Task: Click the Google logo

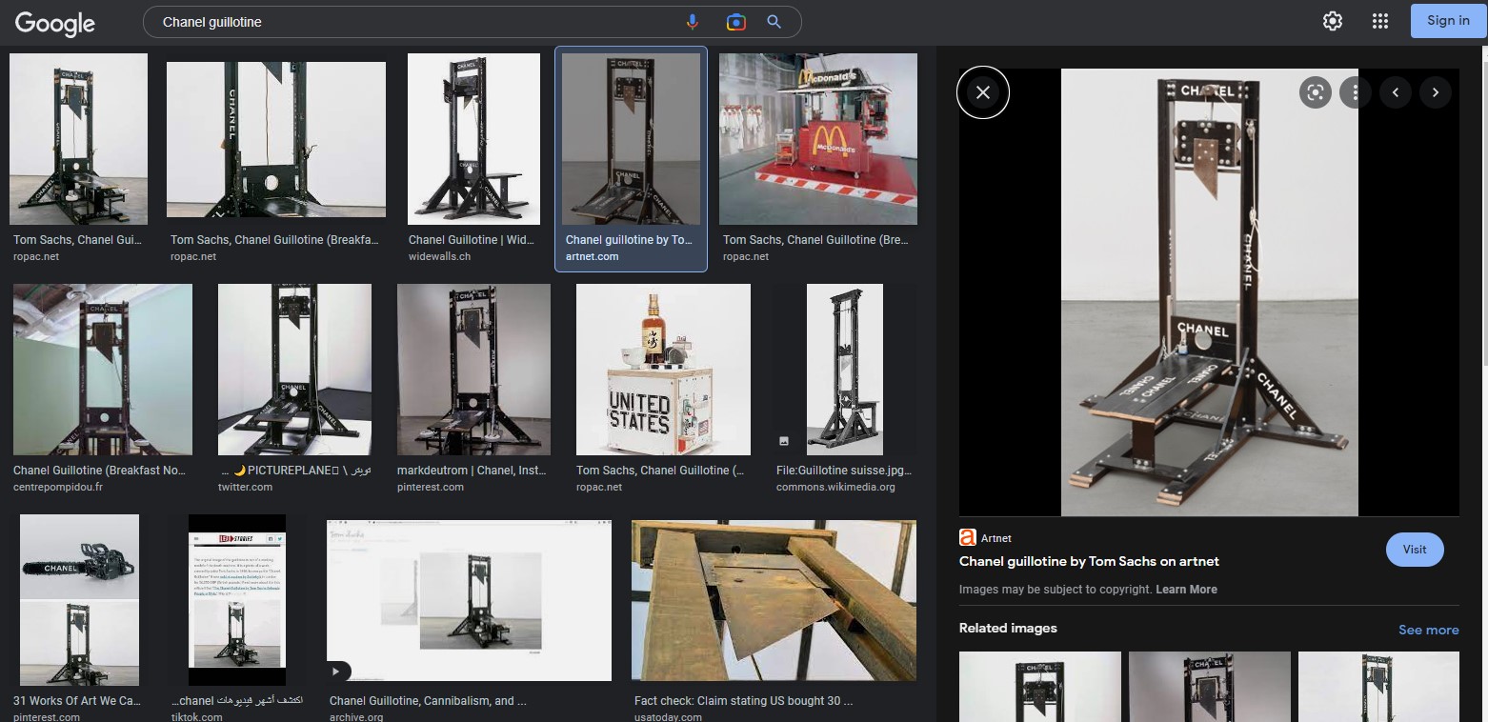Action: tap(55, 22)
